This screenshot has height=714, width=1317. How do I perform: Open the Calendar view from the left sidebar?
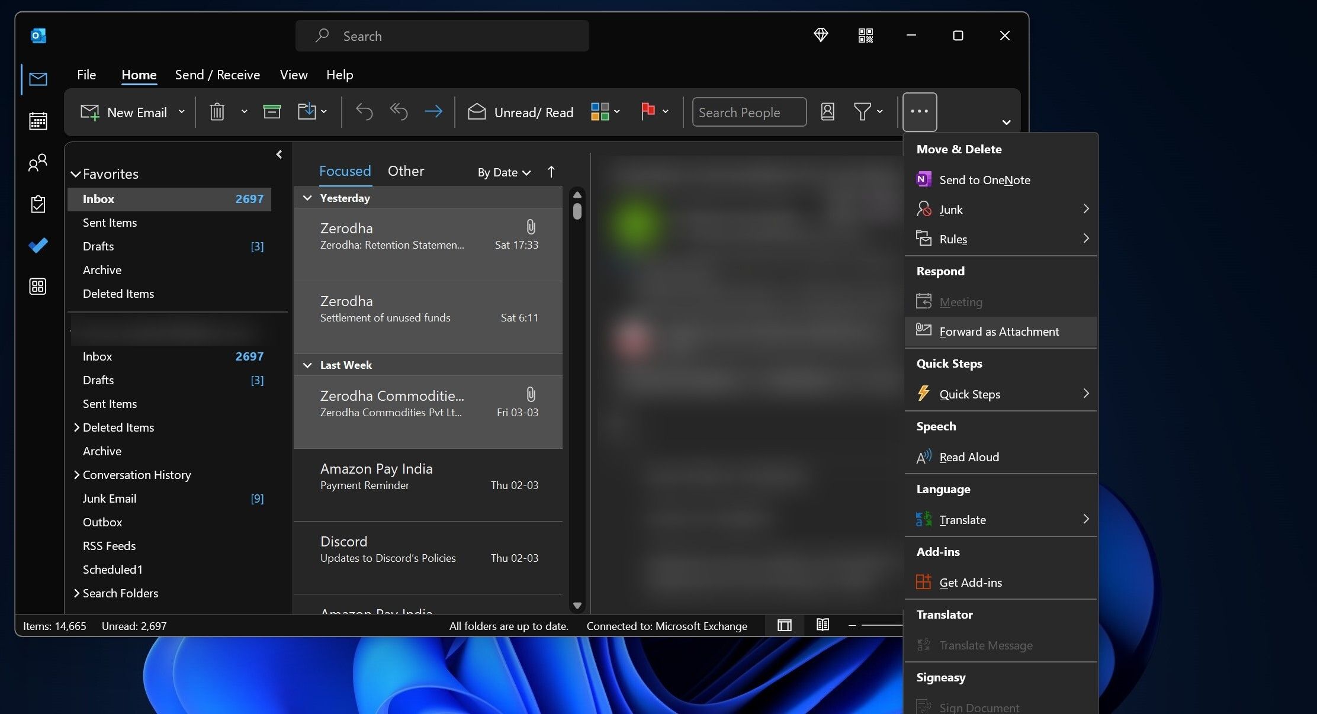pos(37,121)
